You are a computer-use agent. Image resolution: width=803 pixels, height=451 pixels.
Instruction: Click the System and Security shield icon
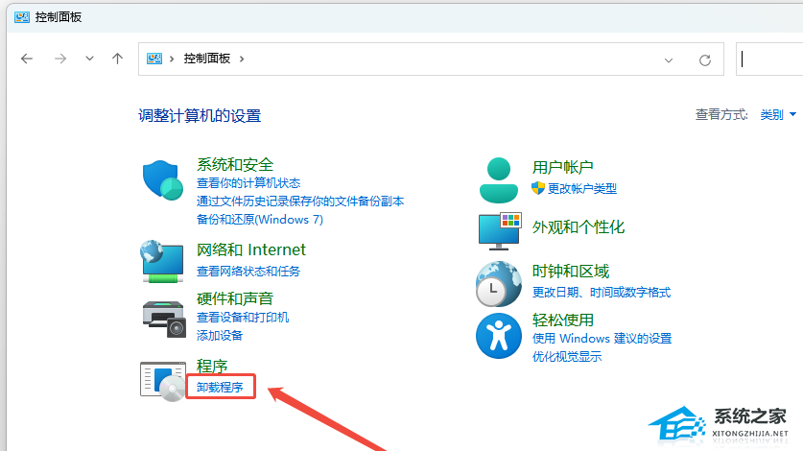163,179
